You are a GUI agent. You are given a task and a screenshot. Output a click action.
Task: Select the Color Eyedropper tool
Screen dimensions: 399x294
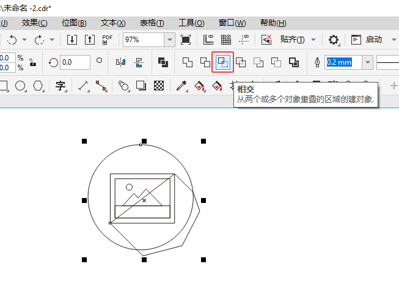coord(181,86)
